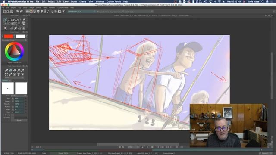Select the straight Line shape tool
Image resolution: width=276 pixels, height=155 pixels.
click(9, 20)
